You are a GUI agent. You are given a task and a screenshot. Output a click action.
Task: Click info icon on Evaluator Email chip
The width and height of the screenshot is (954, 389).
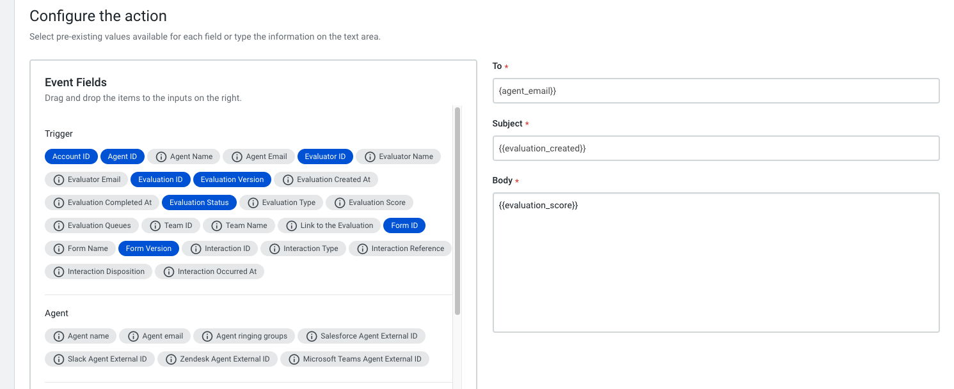(59, 179)
